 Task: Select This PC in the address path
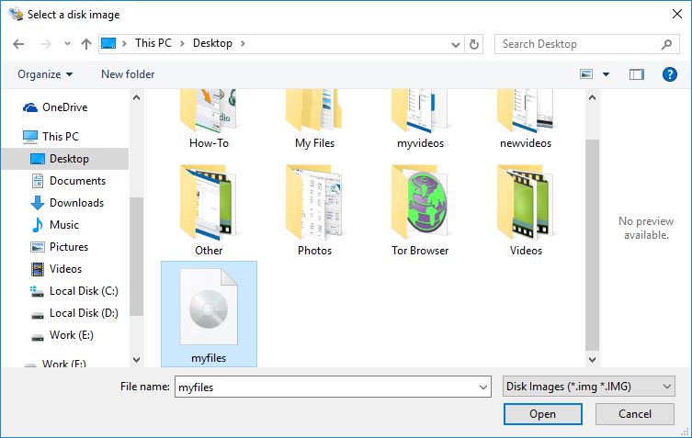[153, 43]
